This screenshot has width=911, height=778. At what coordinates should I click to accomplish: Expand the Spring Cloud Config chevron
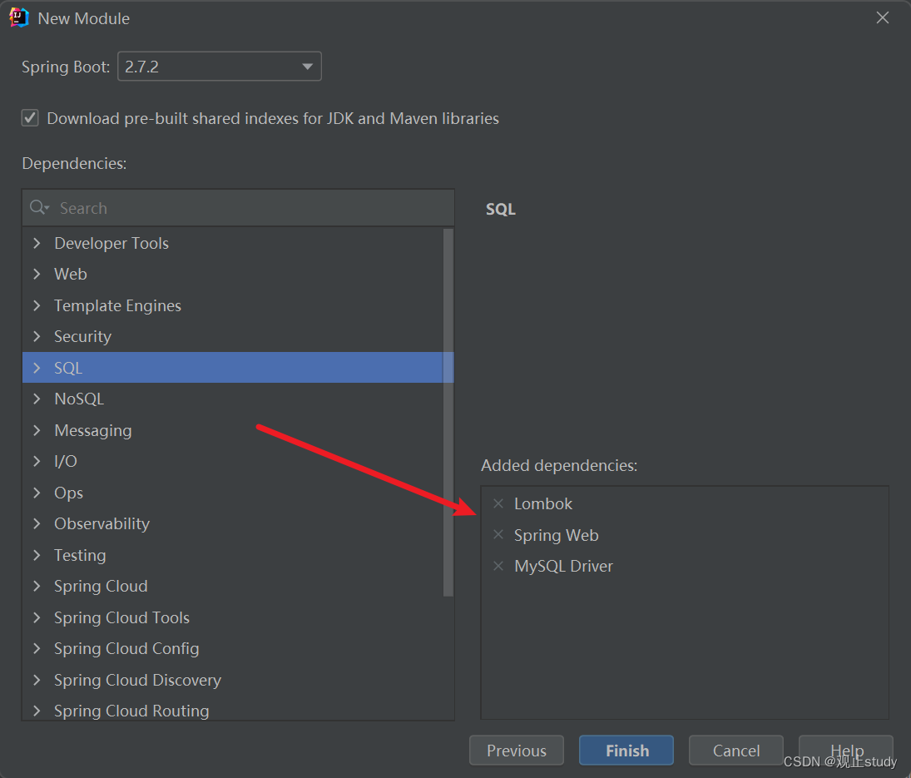click(37, 648)
